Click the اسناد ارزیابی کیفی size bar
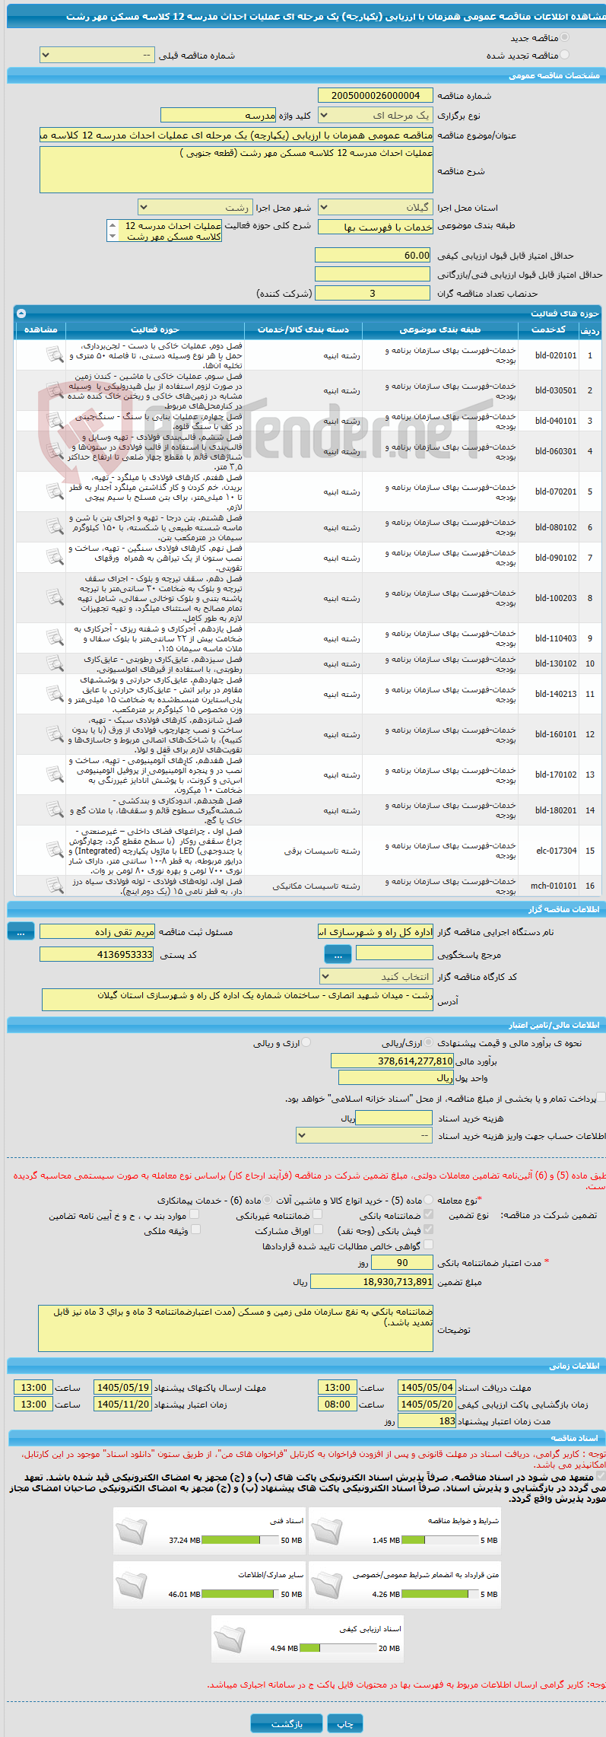The height and width of the screenshot is (1737, 606). [338, 1649]
